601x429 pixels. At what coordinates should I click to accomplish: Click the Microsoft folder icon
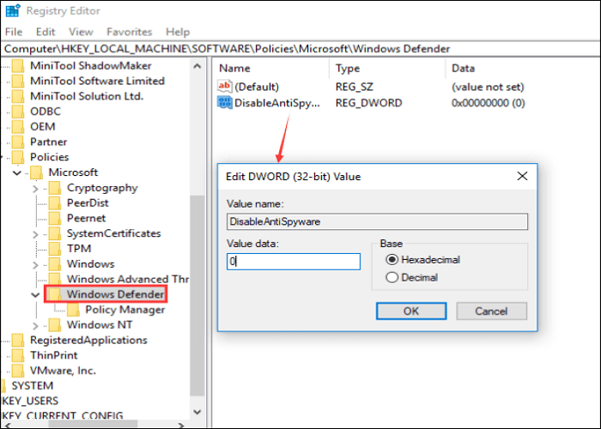point(36,172)
